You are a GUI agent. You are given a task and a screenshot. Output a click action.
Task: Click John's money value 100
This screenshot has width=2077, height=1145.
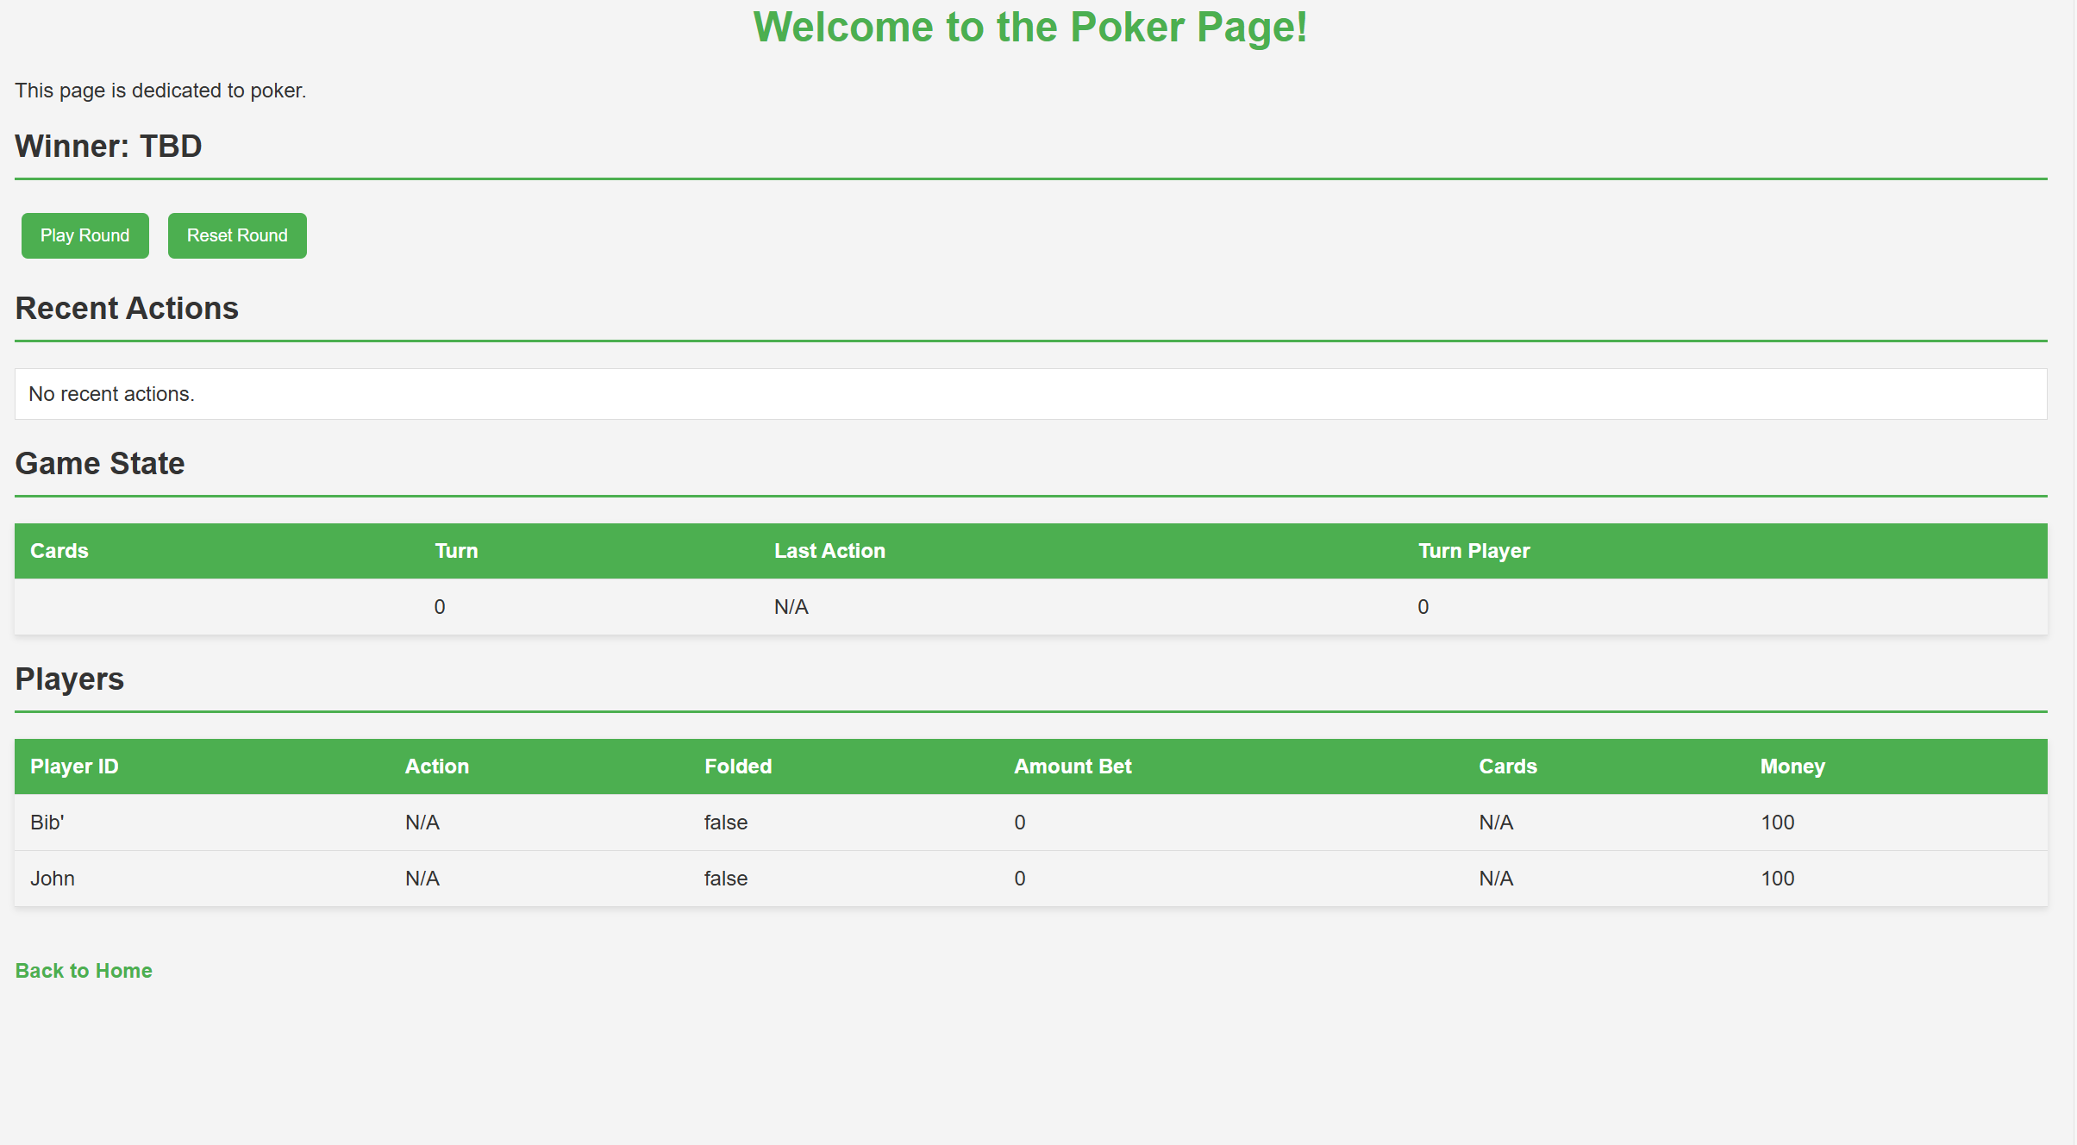coord(1777,879)
